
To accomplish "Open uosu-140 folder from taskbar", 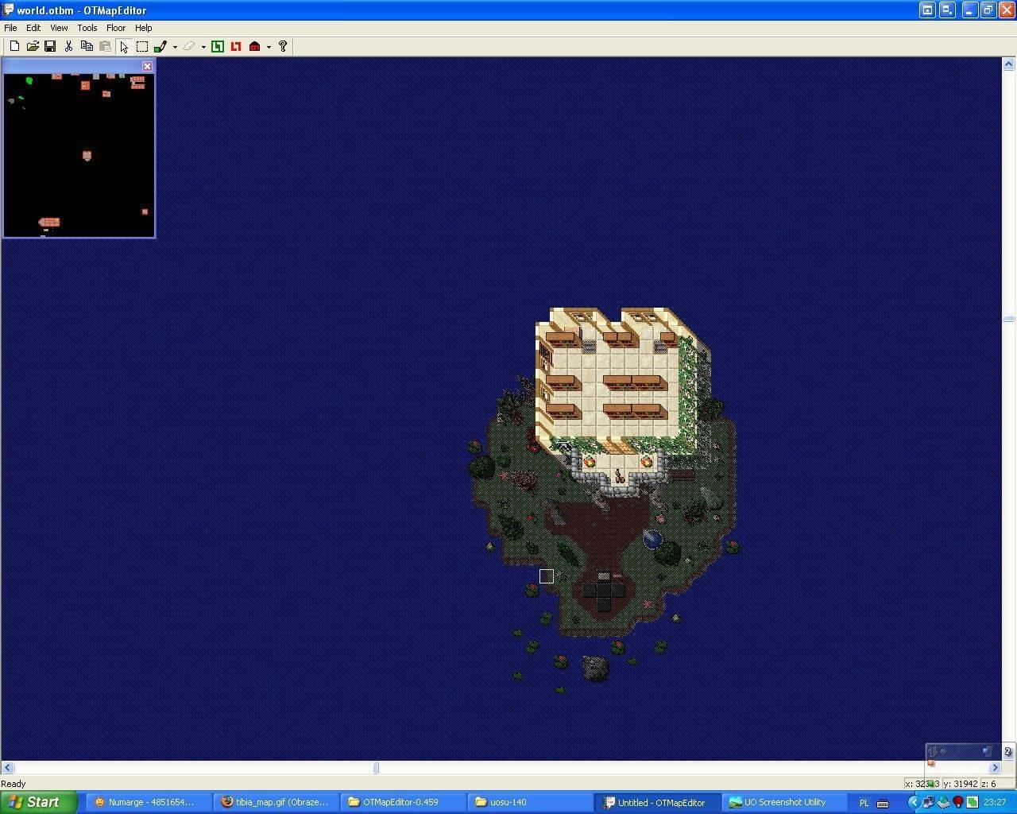I will [x=530, y=802].
